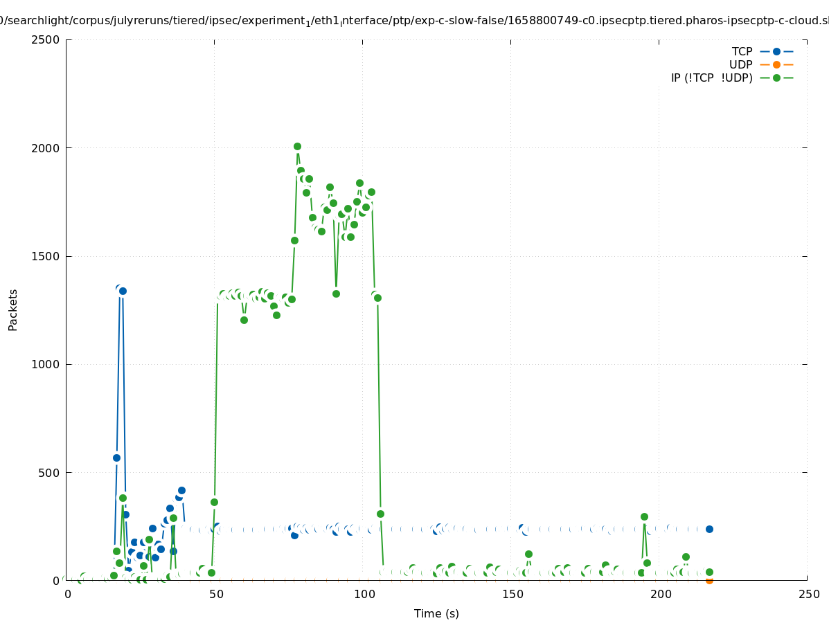Click the green IP legend marker
Image resolution: width=829 pixels, height=623 pixels.
pyautogui.click(x=776, y=78)
